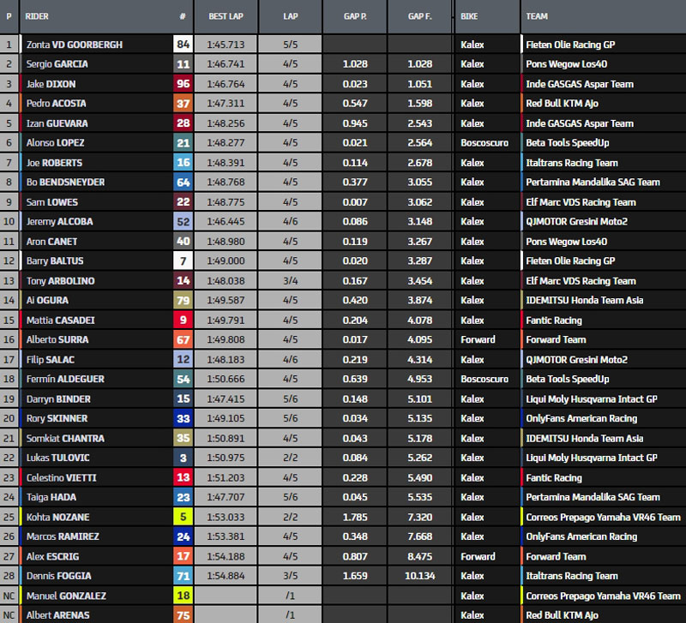Screen dimensions: 686x623
Task: Click the red number 9 badge
Action: tap(183, 320)
